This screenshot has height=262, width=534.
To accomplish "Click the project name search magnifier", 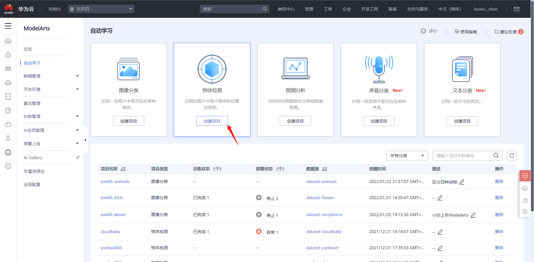I will pyautogui.click(x=496, y=155).
